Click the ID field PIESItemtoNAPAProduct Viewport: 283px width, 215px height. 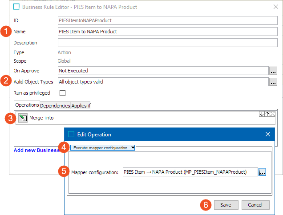pos(168,20)
